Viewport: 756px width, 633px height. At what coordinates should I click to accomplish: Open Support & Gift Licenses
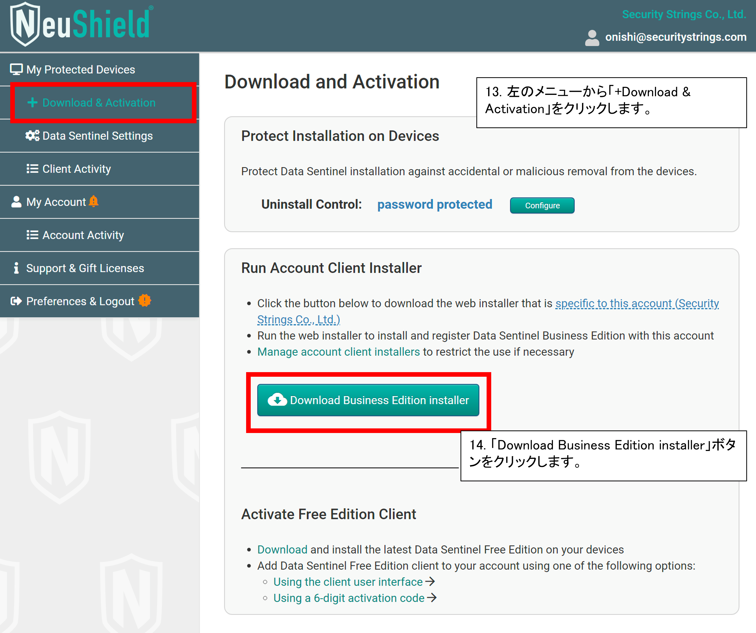[x=100, y=268]
